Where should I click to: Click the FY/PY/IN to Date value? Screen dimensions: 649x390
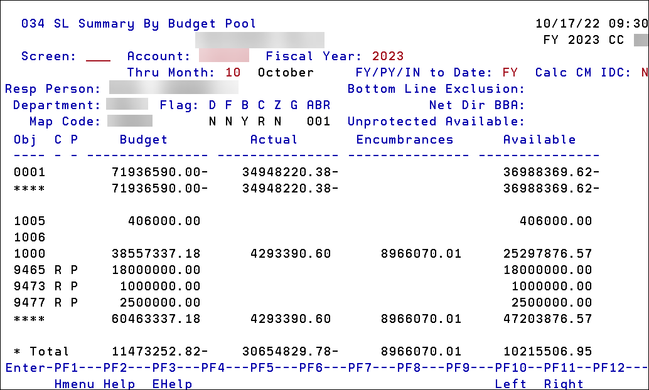pyautogui.click(x=510, y=72)
